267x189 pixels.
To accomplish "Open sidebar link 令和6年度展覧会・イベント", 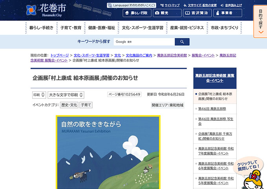I will point(216,166).
